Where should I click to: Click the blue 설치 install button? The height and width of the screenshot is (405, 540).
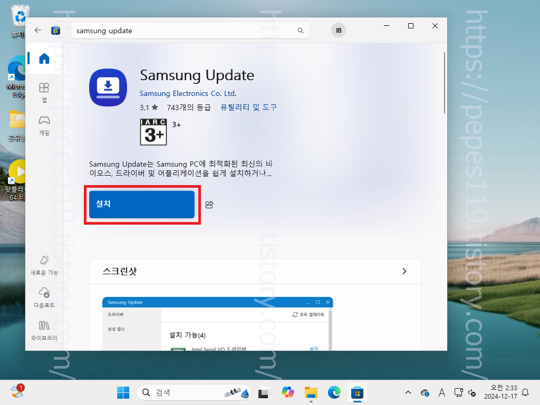tap(142, 205)
